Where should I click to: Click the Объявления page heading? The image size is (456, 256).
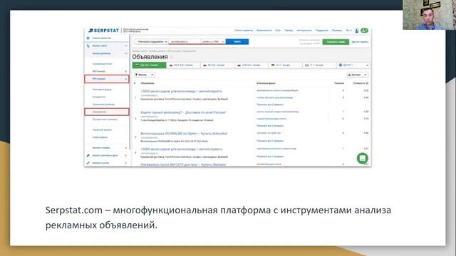pos(150,57)
